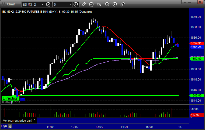Expand the ES M3=2 symbol dropdown arrow

43,5
